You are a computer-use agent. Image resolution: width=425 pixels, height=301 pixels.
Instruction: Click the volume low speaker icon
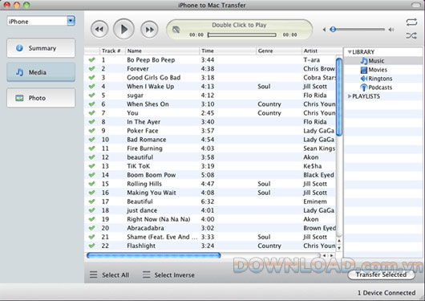tap(324, 30)
